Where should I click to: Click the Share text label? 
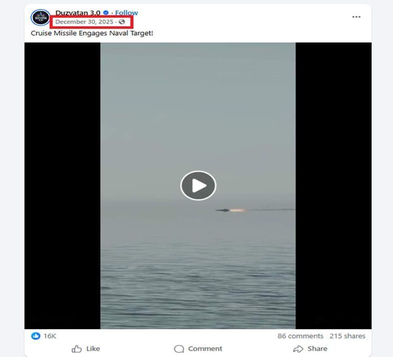318,349
